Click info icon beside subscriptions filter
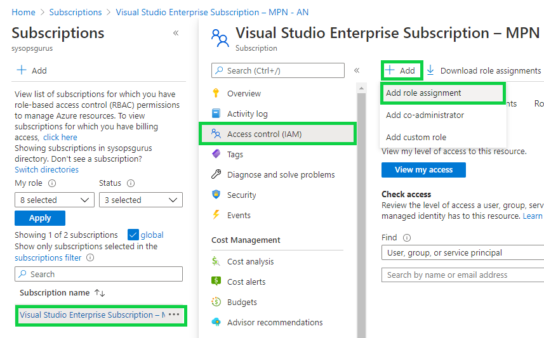Image resolution: width=544 pixels, height=338 pixels. pos(90,257)
